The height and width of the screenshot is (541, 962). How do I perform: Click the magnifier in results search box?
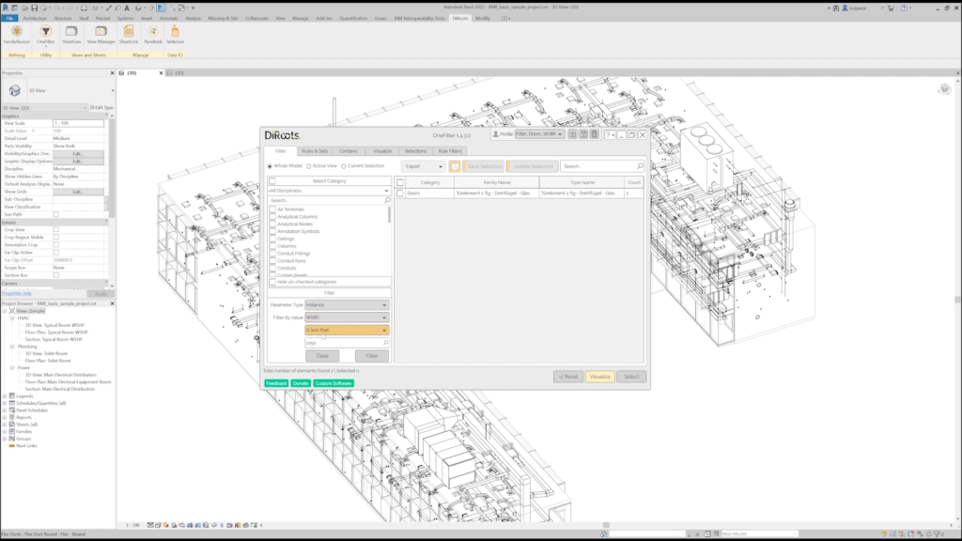(640, 166)
